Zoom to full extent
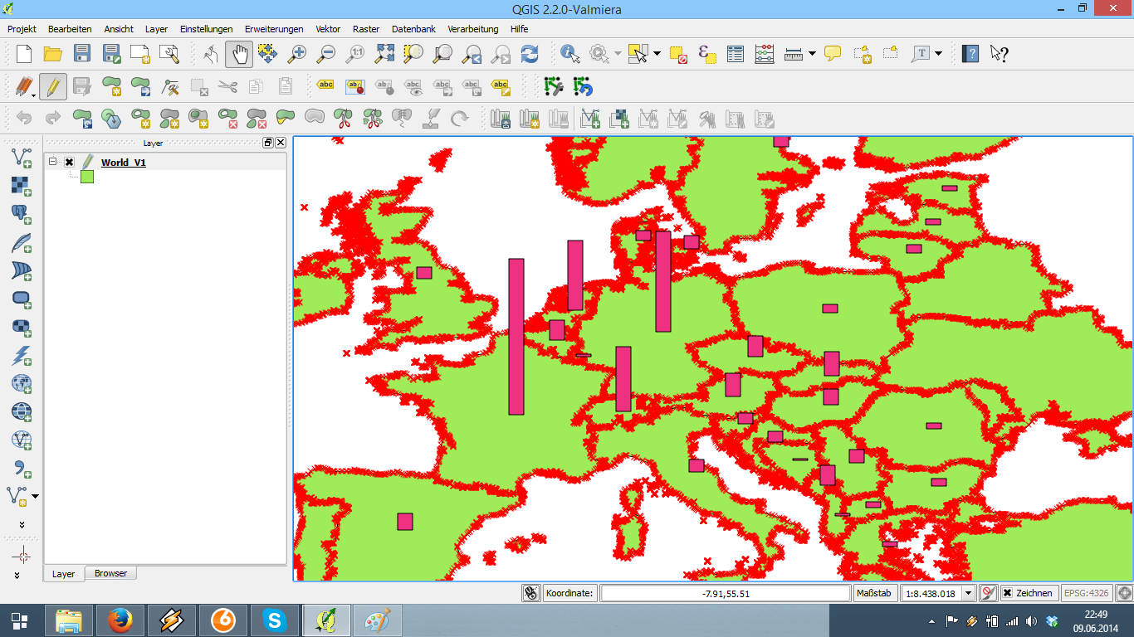Viewport: 1134px width, 637px height. 384,54
